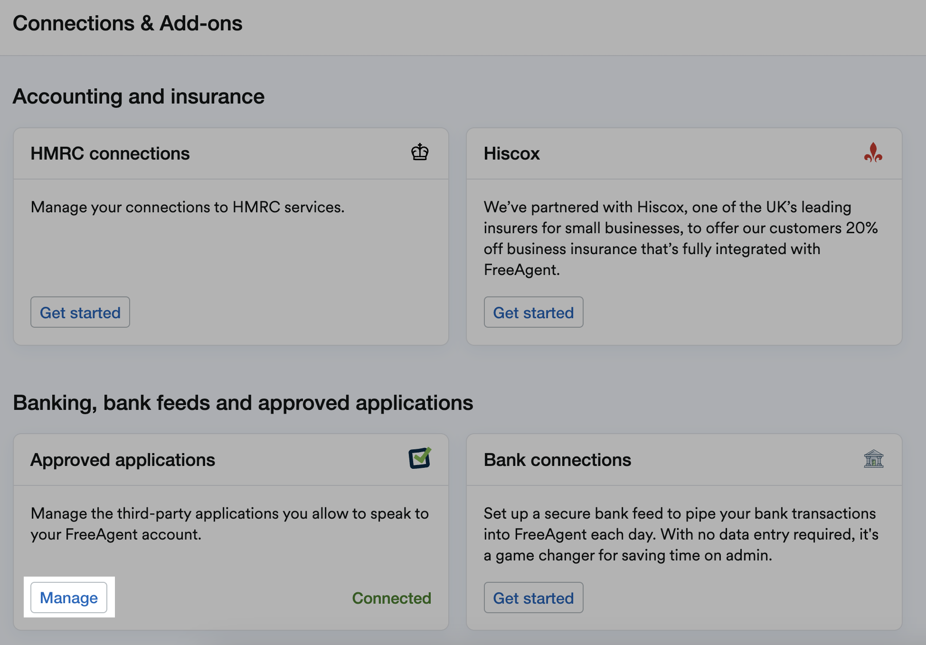
Task: Select the Hiscox card title
Action: (511, 153)
